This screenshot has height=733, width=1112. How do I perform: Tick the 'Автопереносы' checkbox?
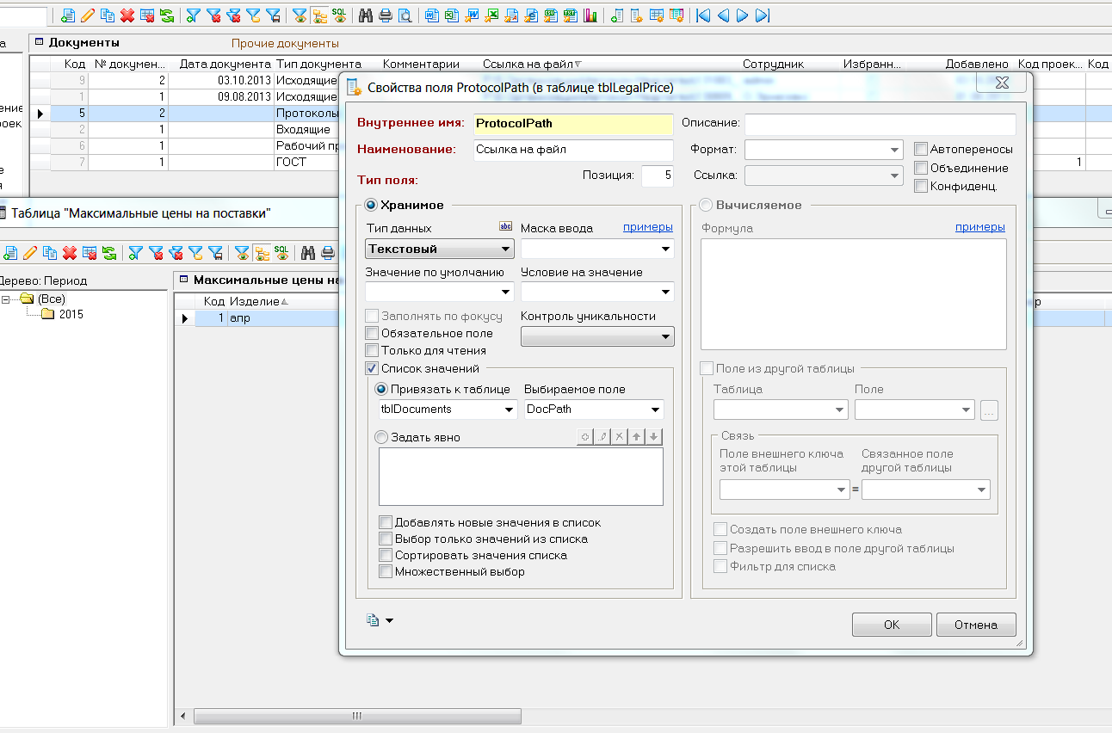pos(921,149)
